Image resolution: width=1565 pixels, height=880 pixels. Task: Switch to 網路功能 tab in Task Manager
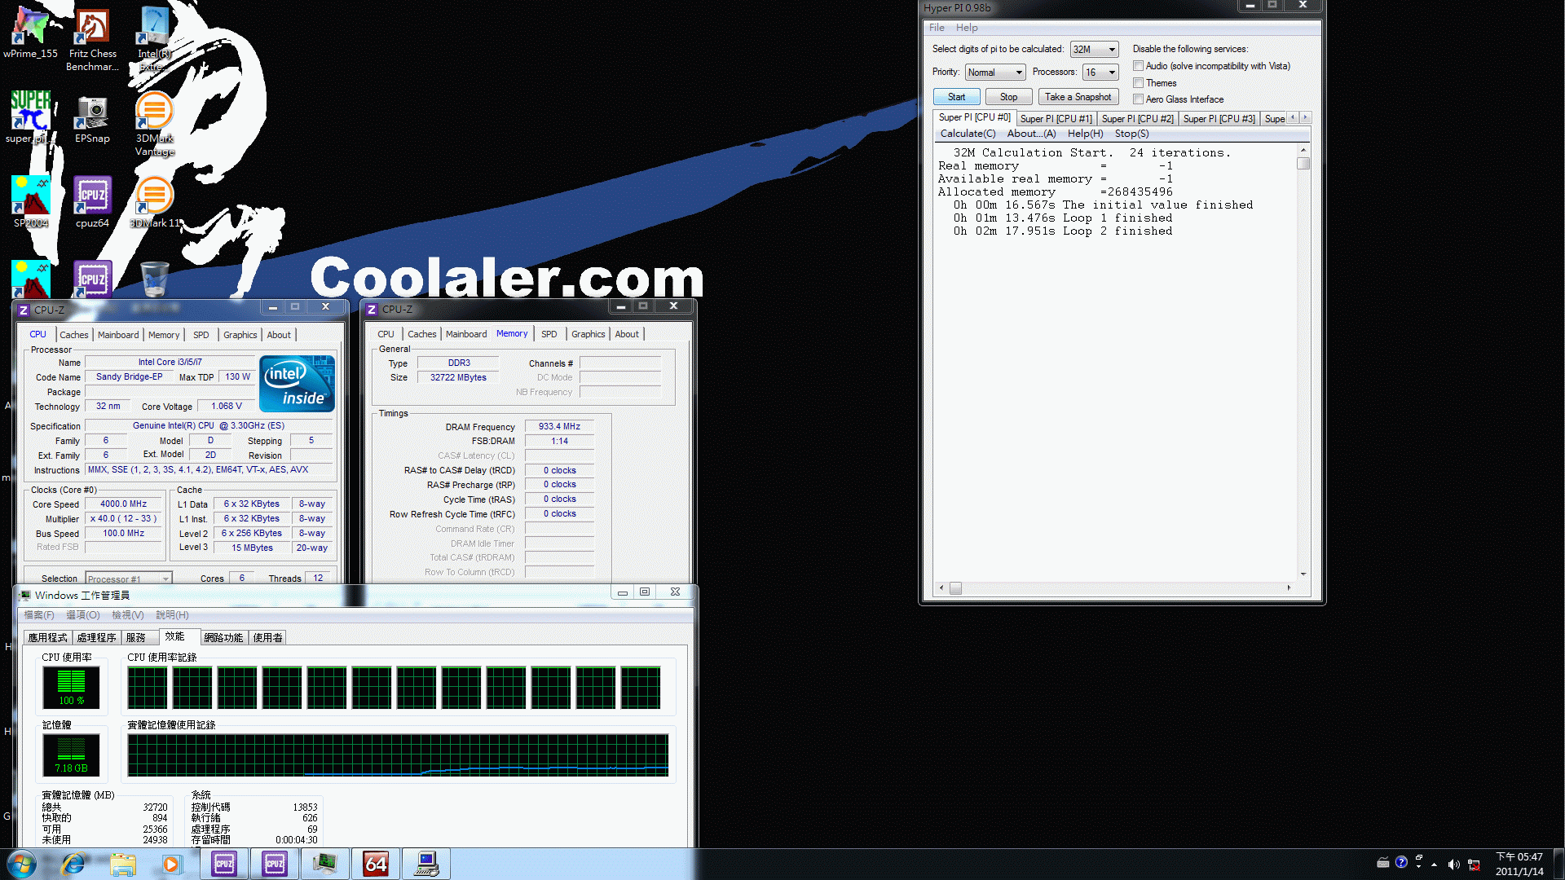(223, 638)
